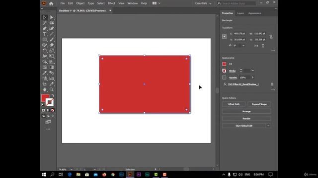Image resolution: width=318 pixels, height=178 pixels.
Task: Open the zoom level dropdown
Action: tap(71, 170)
